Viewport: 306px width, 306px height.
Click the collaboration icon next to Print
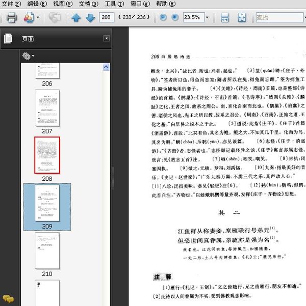point(29,18)
